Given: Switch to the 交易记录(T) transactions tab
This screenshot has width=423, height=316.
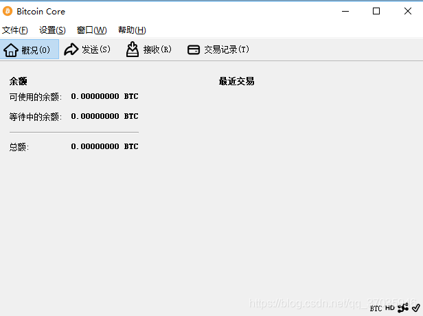Looking at the screenshot, I should pos(218,49).
